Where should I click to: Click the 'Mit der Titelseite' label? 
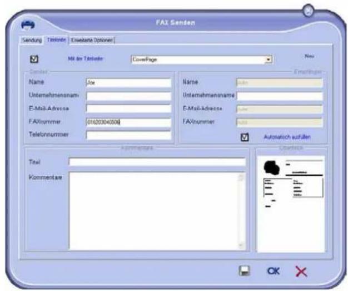86,59
